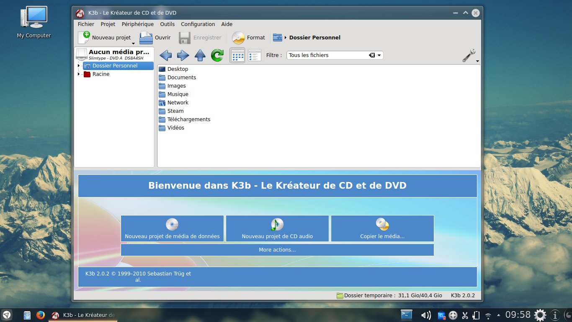
Task: Select the Téléchargements folder
Action: [x=184, y=119]
